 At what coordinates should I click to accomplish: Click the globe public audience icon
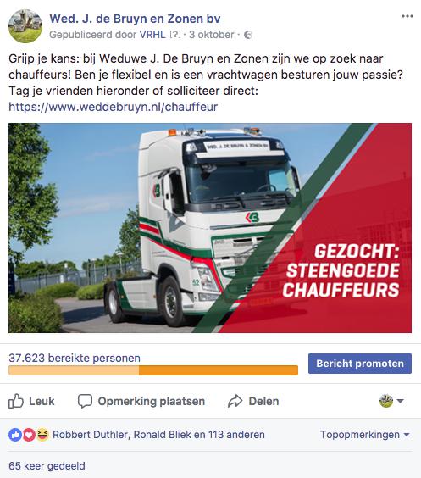[x=248, y=35]
